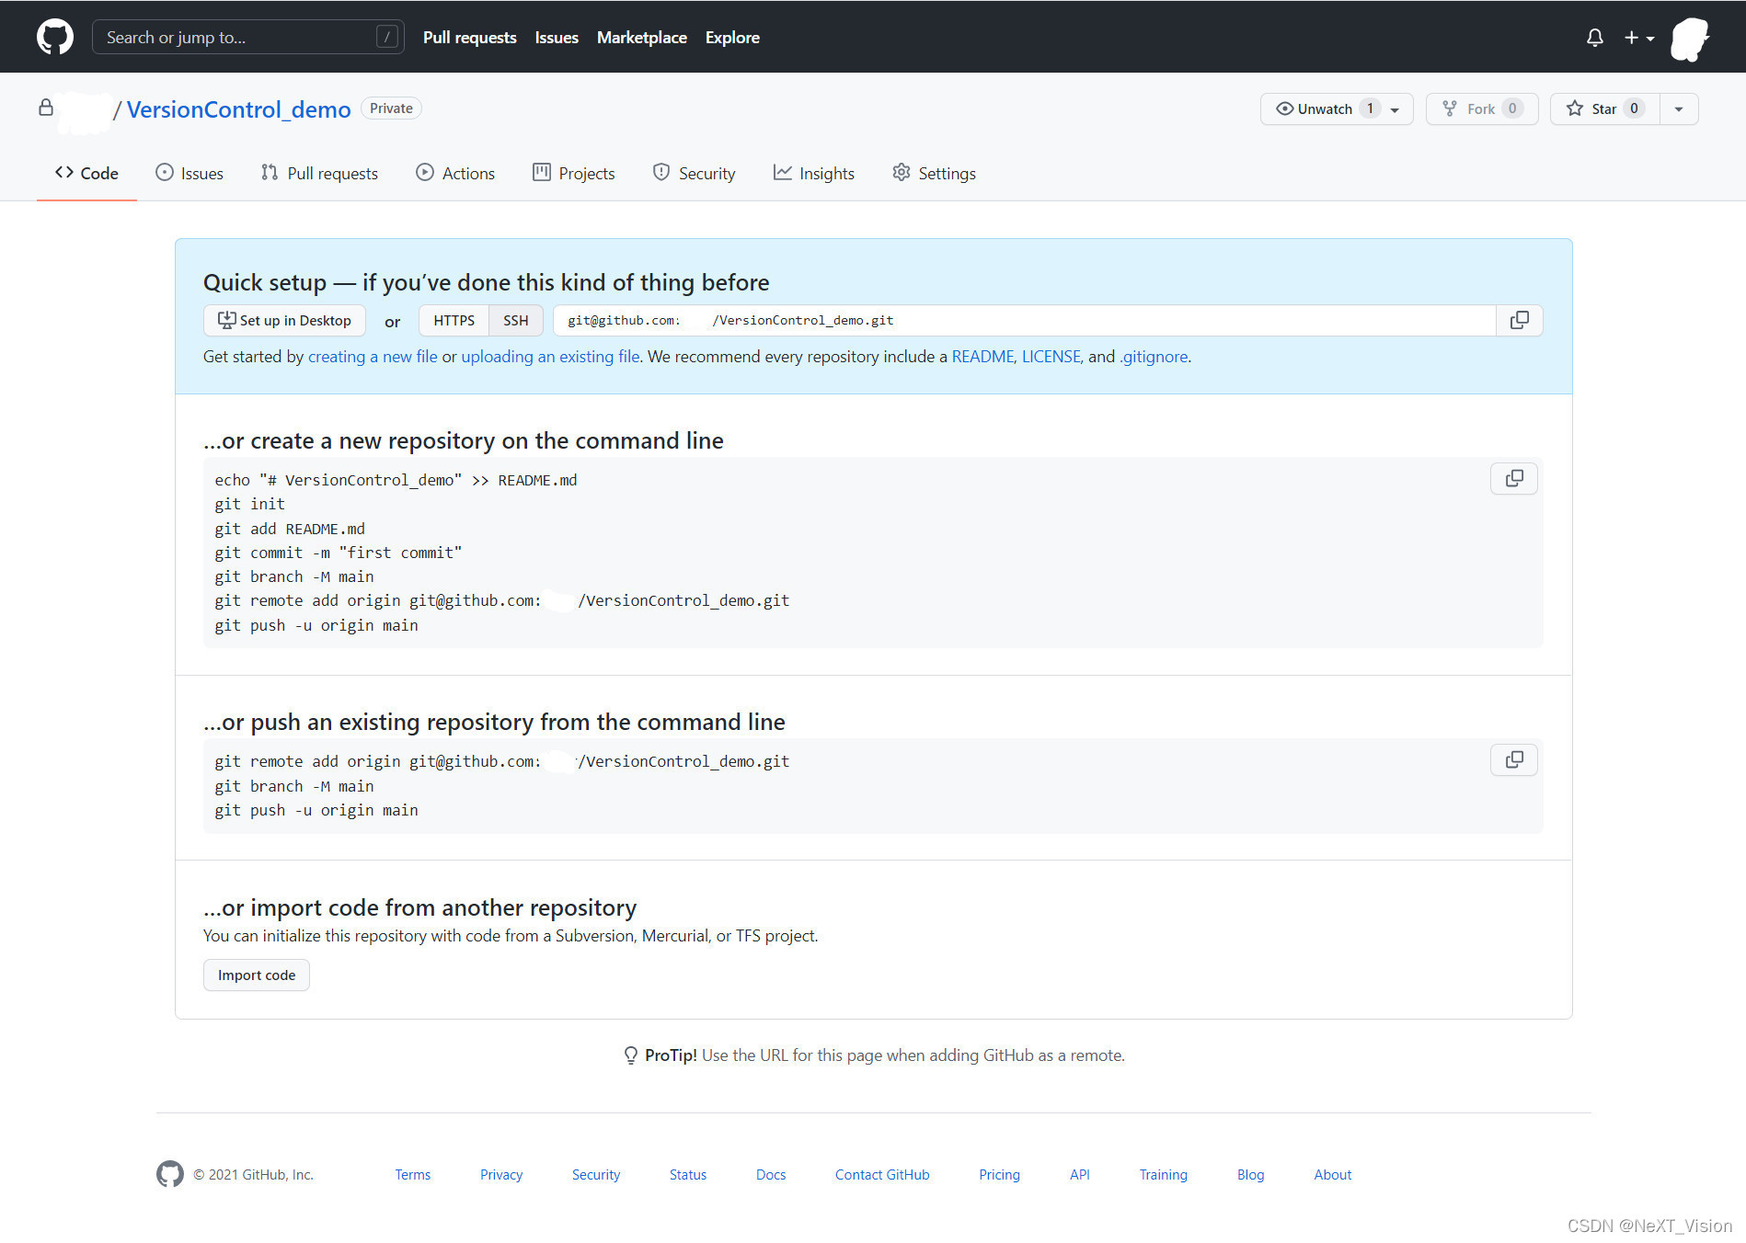
Task: Open the About footer link
Action: (1333, 1175)
